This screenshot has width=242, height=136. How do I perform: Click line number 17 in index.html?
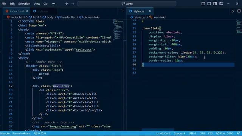[11, 86]
